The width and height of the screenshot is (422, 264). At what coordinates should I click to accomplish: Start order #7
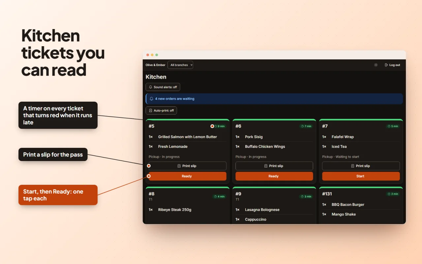[361, 176]
